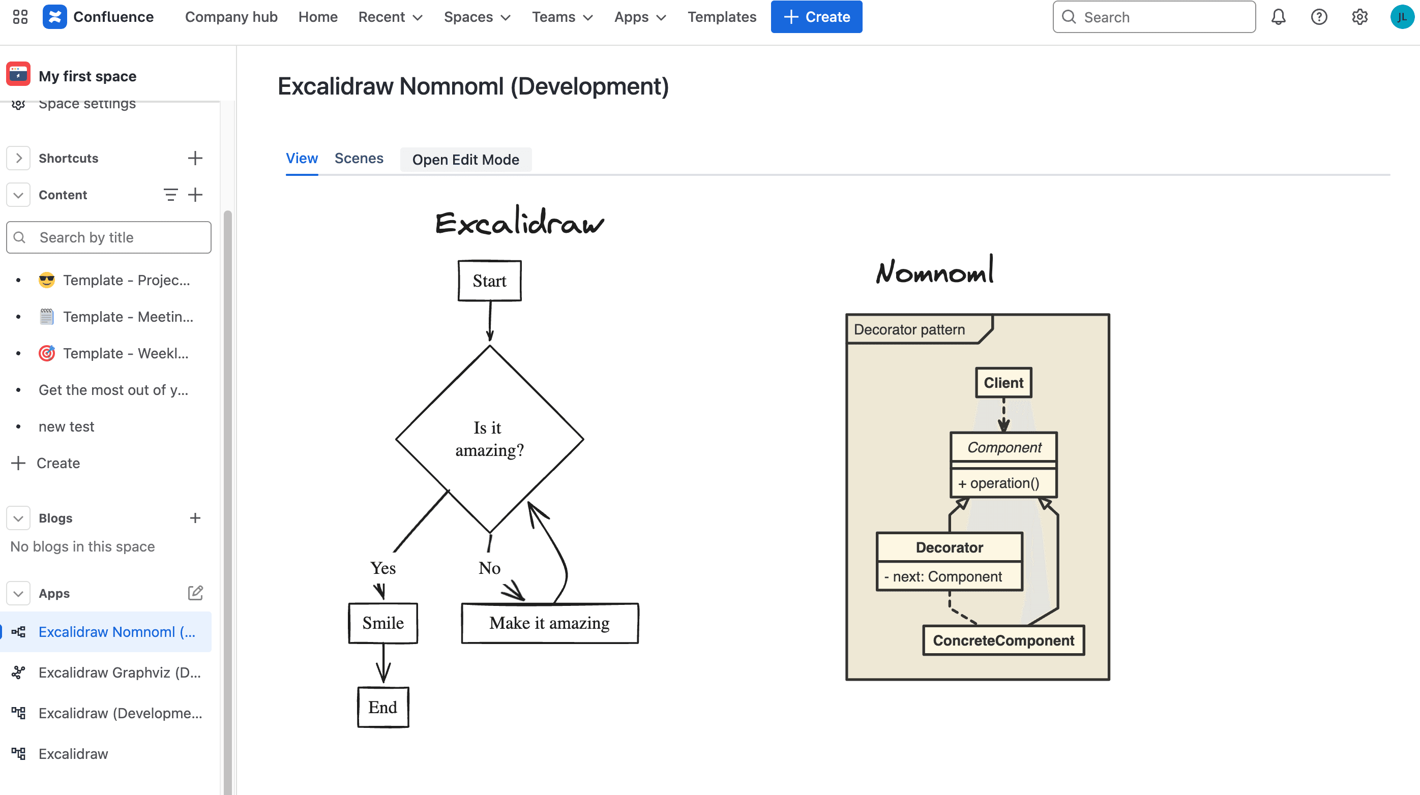Open Get the most out of page

113,390
